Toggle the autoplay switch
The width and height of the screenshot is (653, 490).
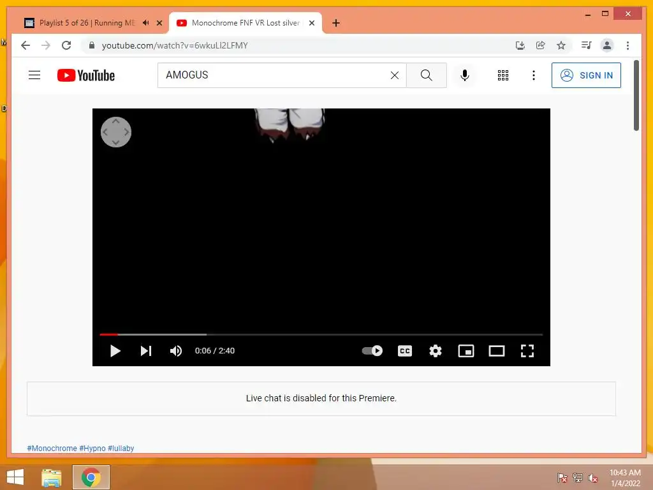pos(372,351)
